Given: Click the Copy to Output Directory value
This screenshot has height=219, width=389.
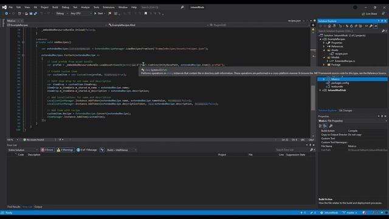Looking at the screenshot, I should click(x=355, y=134).
